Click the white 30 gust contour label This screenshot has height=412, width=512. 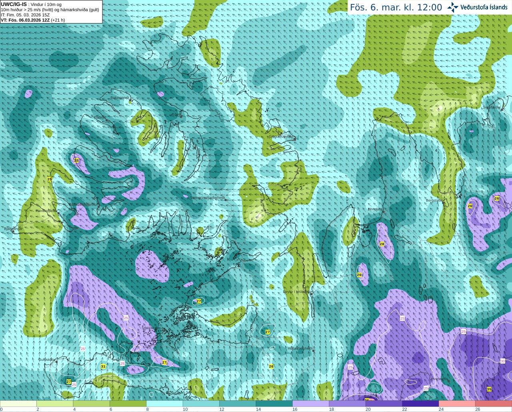tap(503, 361)
